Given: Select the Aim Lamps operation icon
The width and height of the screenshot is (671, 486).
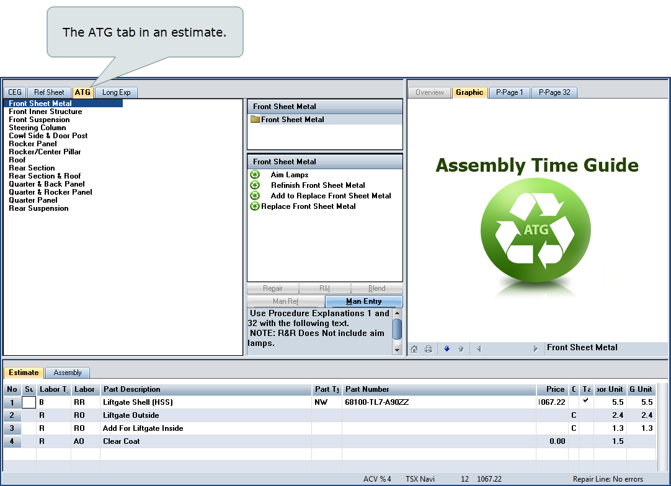Looking at the screenshot, I should pos(255,175).
